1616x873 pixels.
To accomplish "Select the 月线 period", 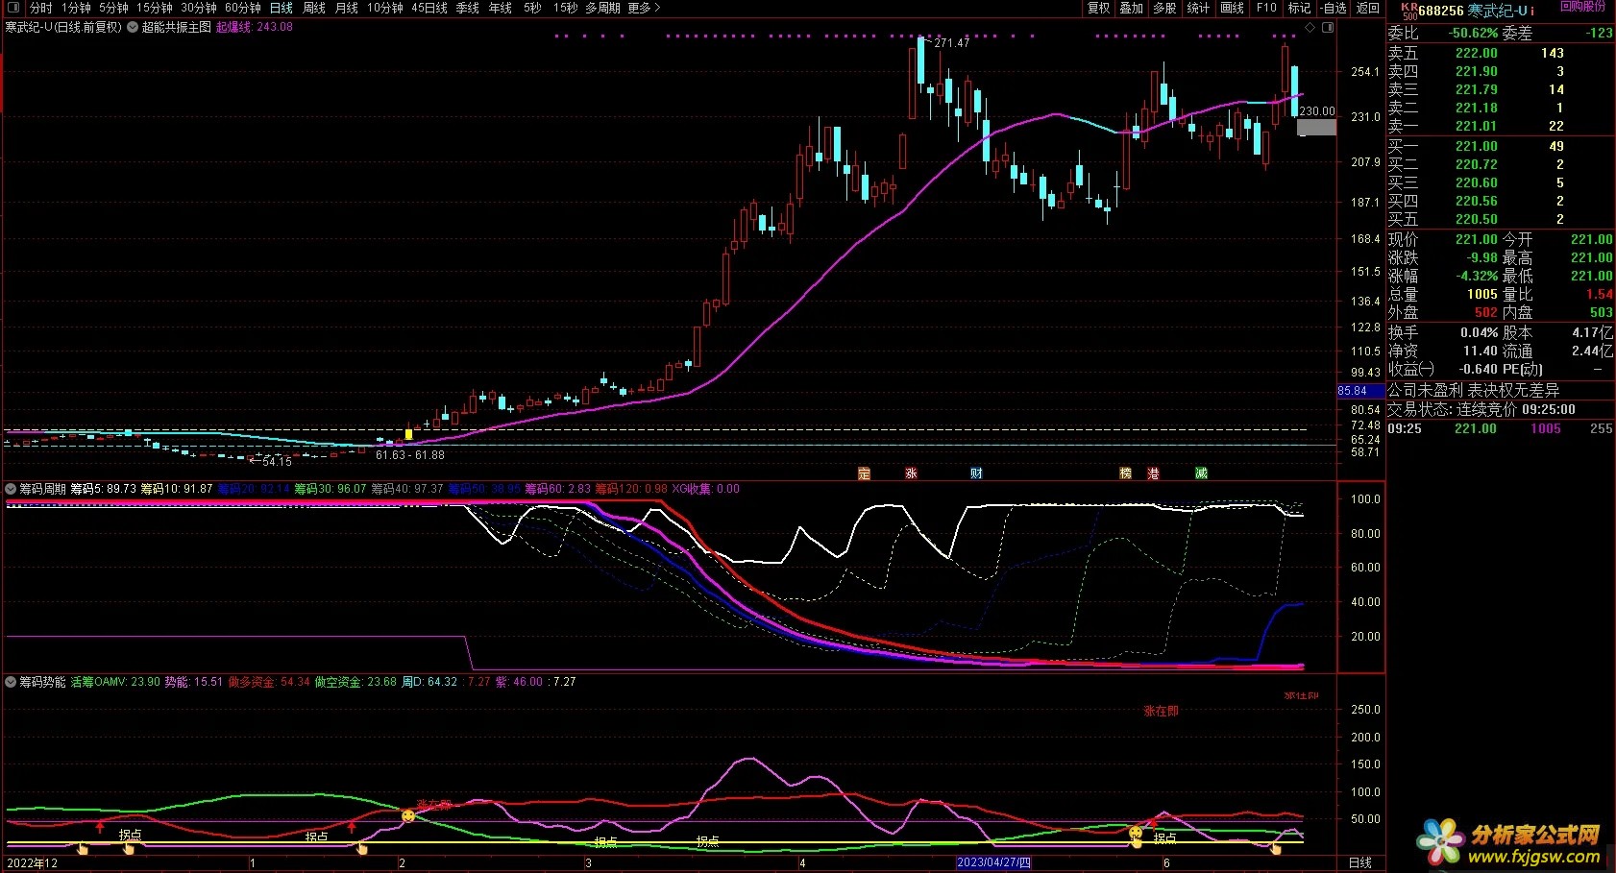I will [x=346, y=8].
